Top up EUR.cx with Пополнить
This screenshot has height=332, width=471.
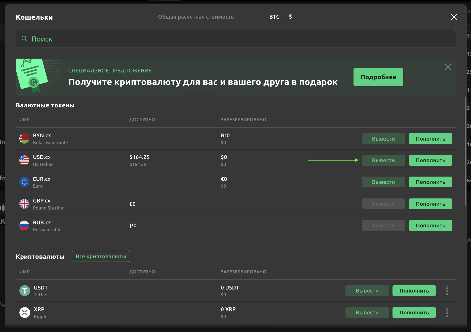click(430, 182)
